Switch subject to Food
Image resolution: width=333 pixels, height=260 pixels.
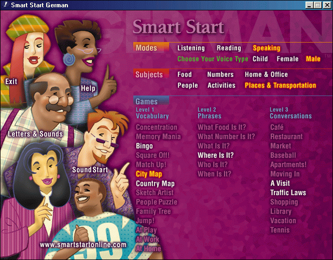pos(185,74)
